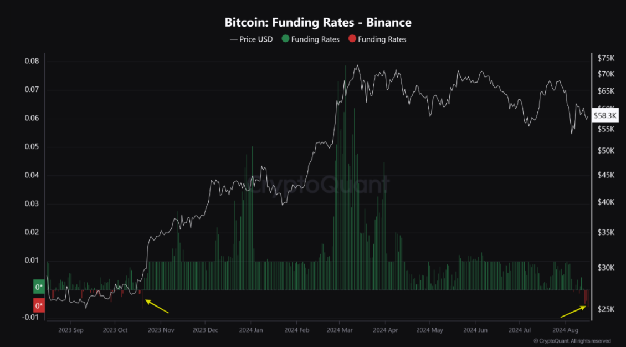Click the $58.3K current price tag
This screenshot has height=347, width=626.
tap(603, 115)
